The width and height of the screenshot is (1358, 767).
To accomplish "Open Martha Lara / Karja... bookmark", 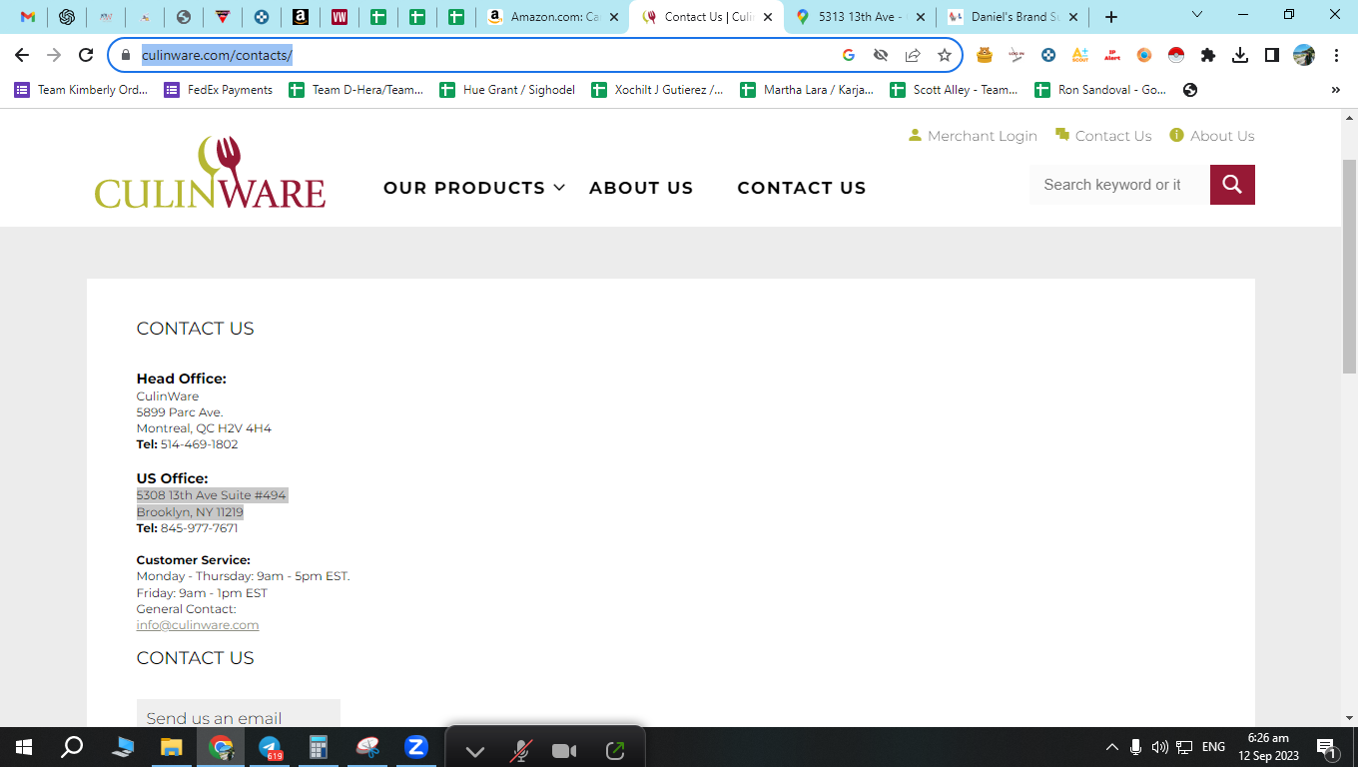I will point(807,90).
